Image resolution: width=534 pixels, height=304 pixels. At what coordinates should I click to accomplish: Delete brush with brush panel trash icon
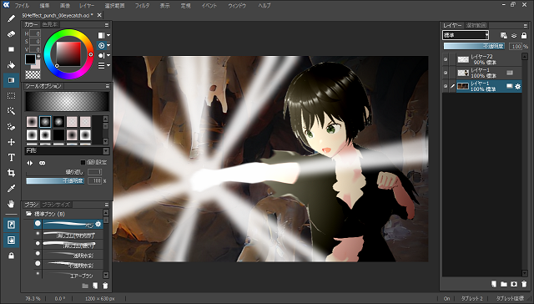(105, 286)
